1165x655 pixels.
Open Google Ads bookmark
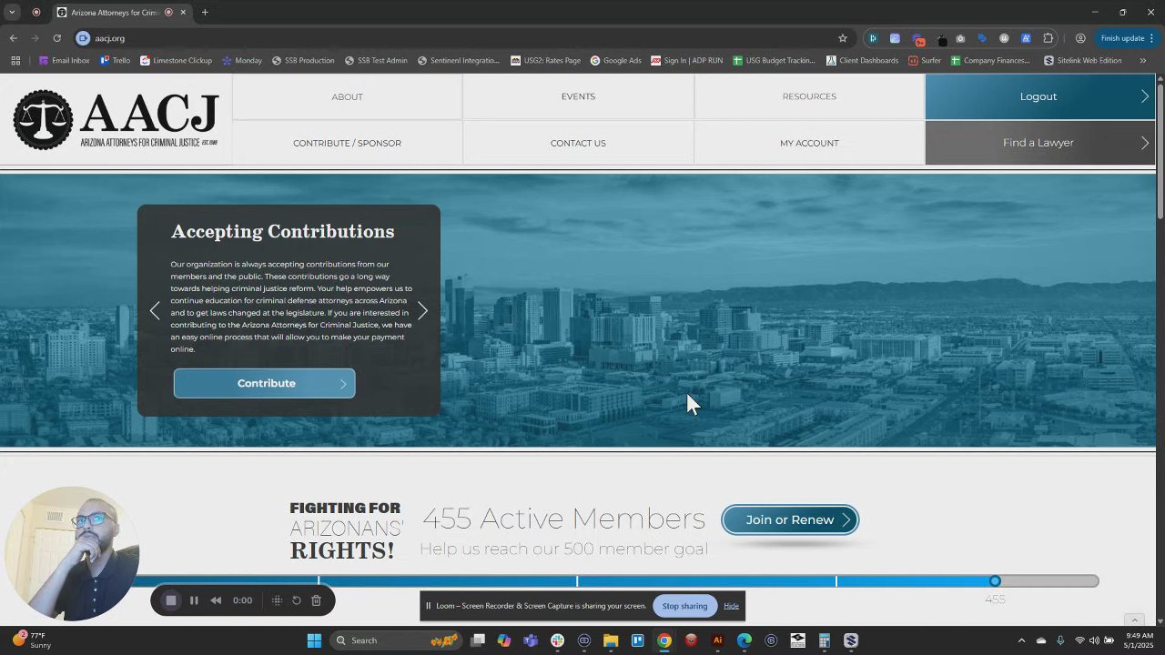pos(615,61)
